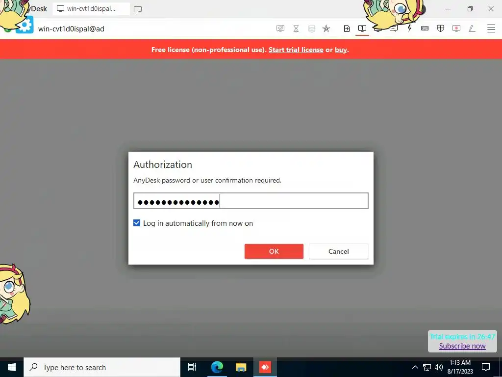This screenshot has width=502, height=377.
Task: Open file transfer arrow-document icon
Action: coord(347,28)
